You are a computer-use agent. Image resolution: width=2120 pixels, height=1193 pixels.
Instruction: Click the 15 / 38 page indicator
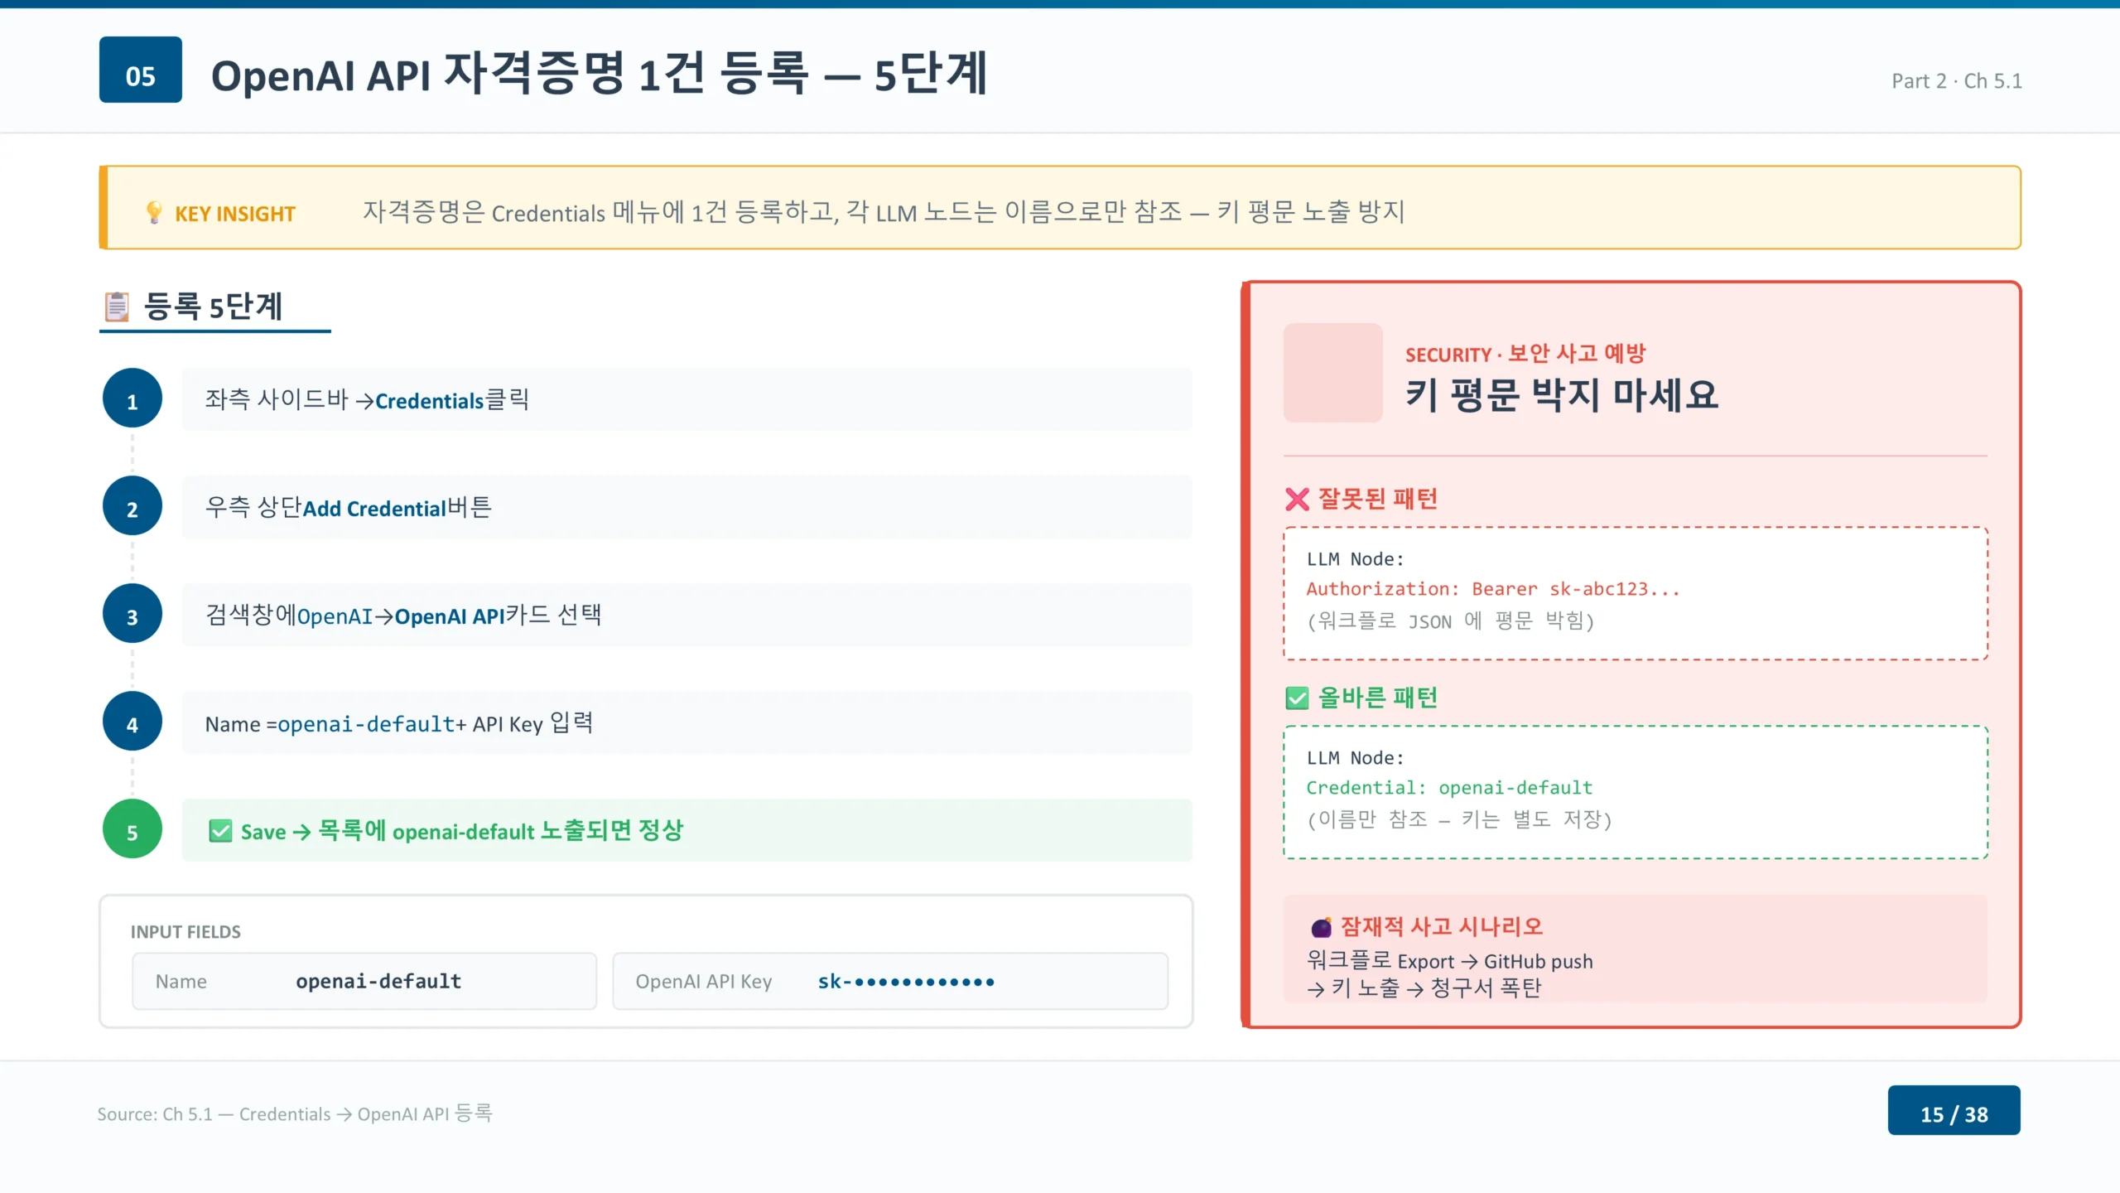1954,1110
